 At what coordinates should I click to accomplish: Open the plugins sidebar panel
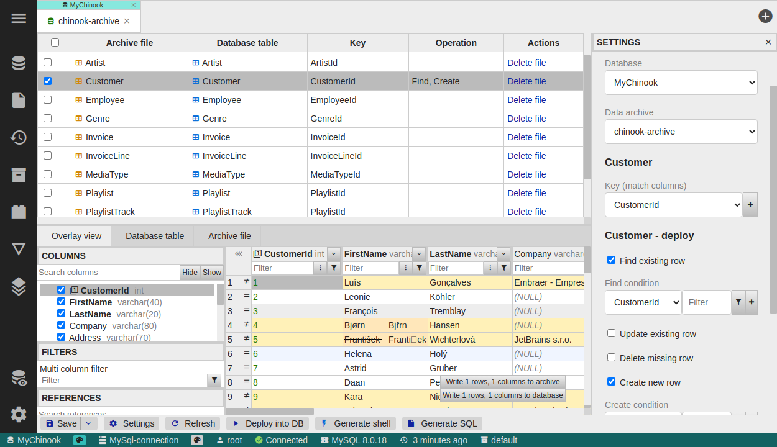tap(19, 212)
